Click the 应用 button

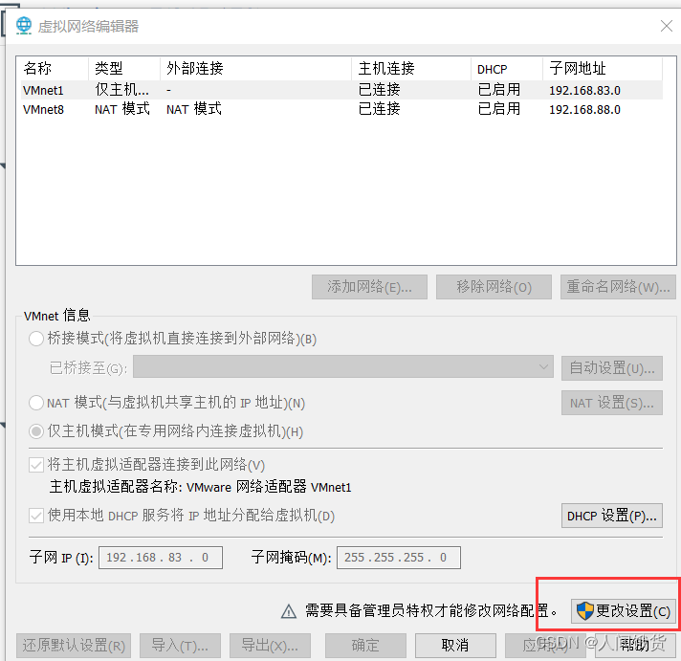coord(545,646)
